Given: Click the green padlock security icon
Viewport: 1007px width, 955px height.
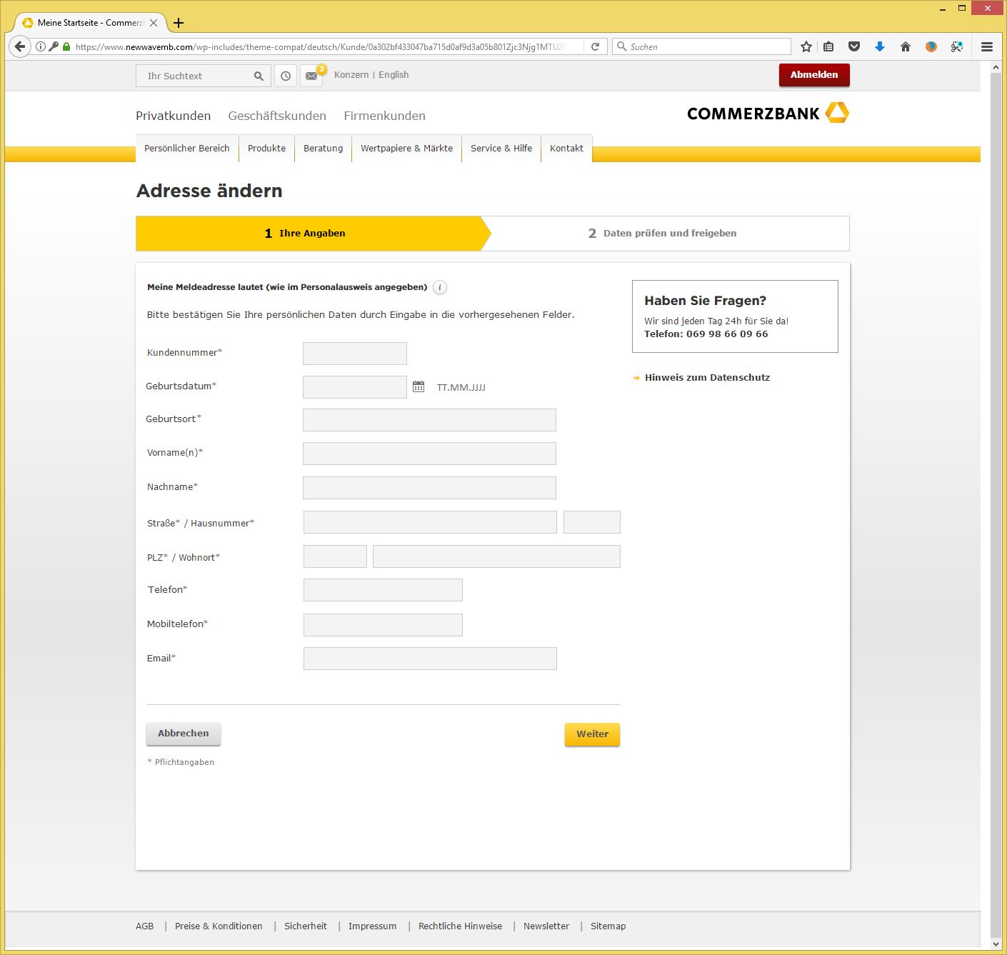Looking at the screenshot, I should (x=66, y=46).
